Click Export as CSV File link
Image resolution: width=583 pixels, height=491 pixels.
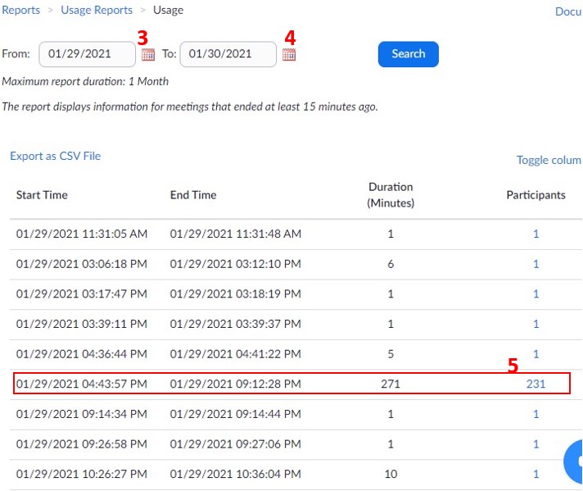55,156
